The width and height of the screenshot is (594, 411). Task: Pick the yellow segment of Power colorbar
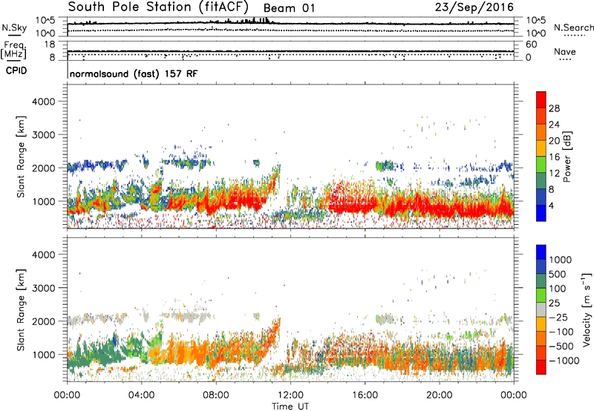[541, 148]
